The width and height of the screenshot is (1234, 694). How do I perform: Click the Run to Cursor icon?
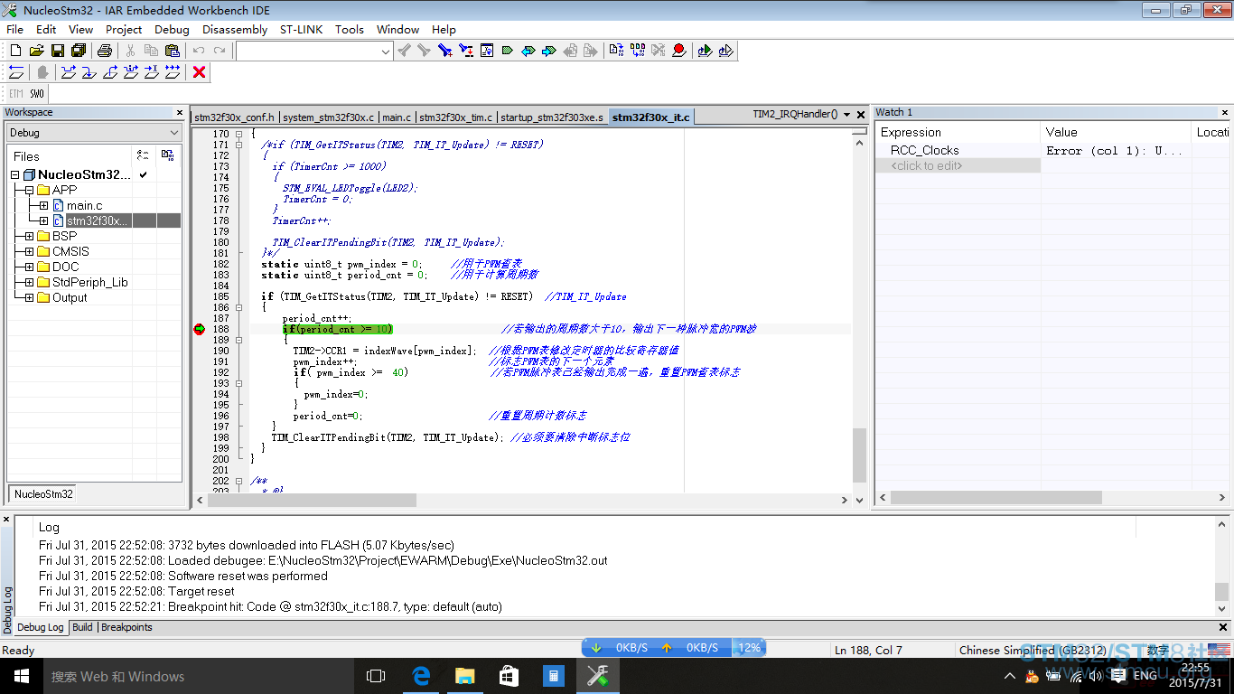pyautogui.click(x=152, y=72)
